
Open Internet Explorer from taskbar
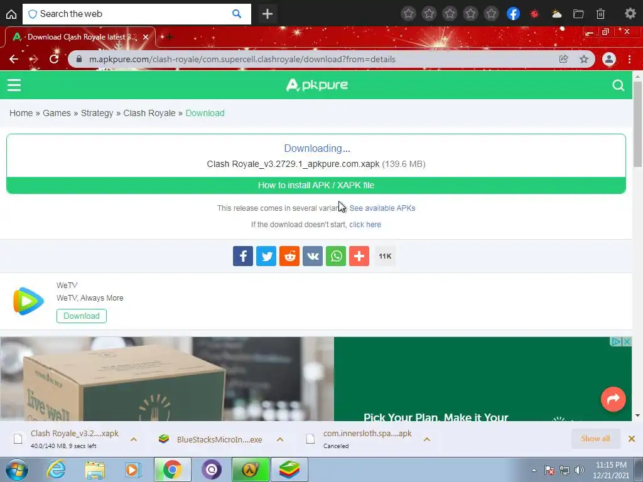(x=56, y=469)
